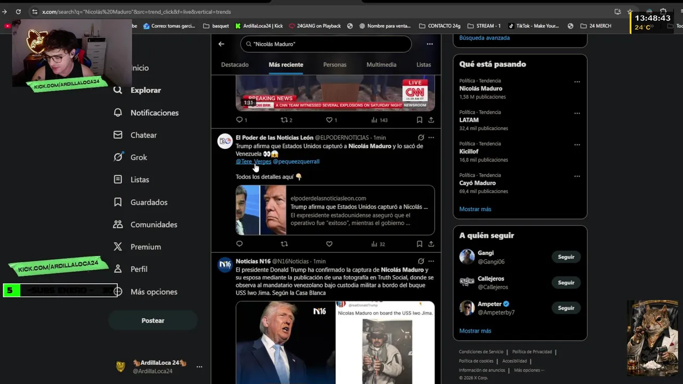Viewport: 683px width, 384px height.
Task: Reply to CNN video post with 1 reply
Action: click(241, 120)
